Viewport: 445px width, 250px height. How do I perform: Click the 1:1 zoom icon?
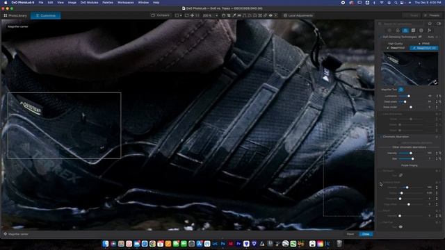[x=197, y=15]
